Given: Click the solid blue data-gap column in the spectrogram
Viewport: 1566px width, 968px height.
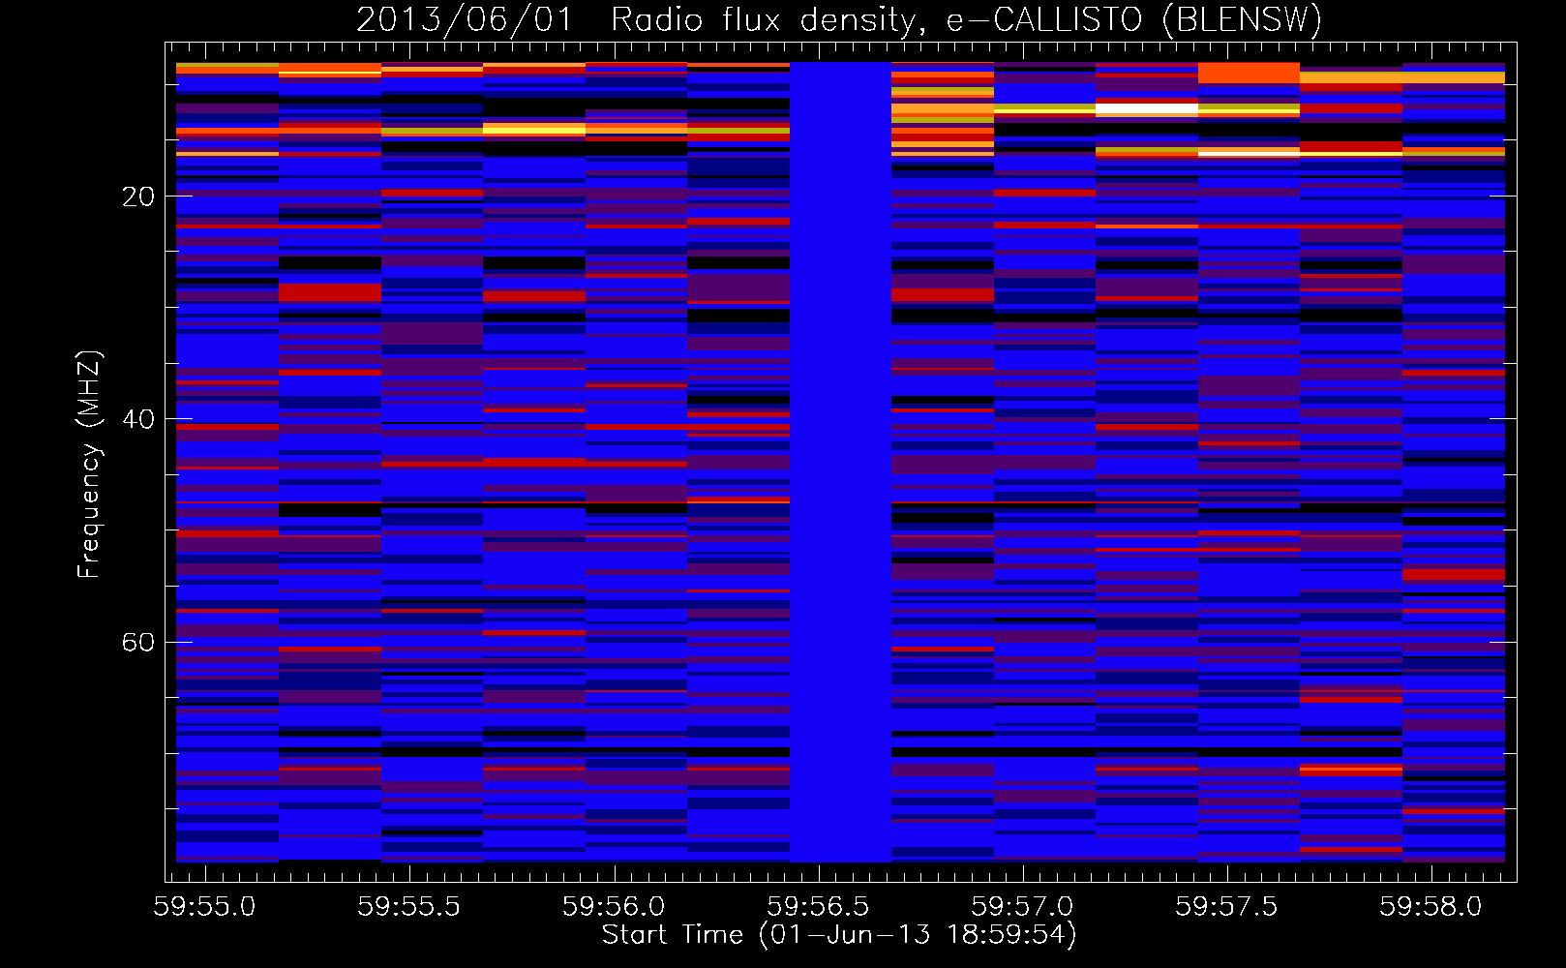Looking at the screenshot, I should [840, 462].
